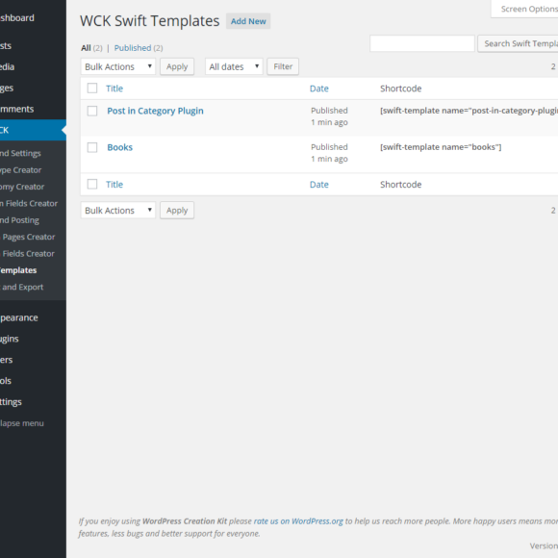Open the Post in Category Plugin template
The image size is (558, 558).
[x=155, y=111]
